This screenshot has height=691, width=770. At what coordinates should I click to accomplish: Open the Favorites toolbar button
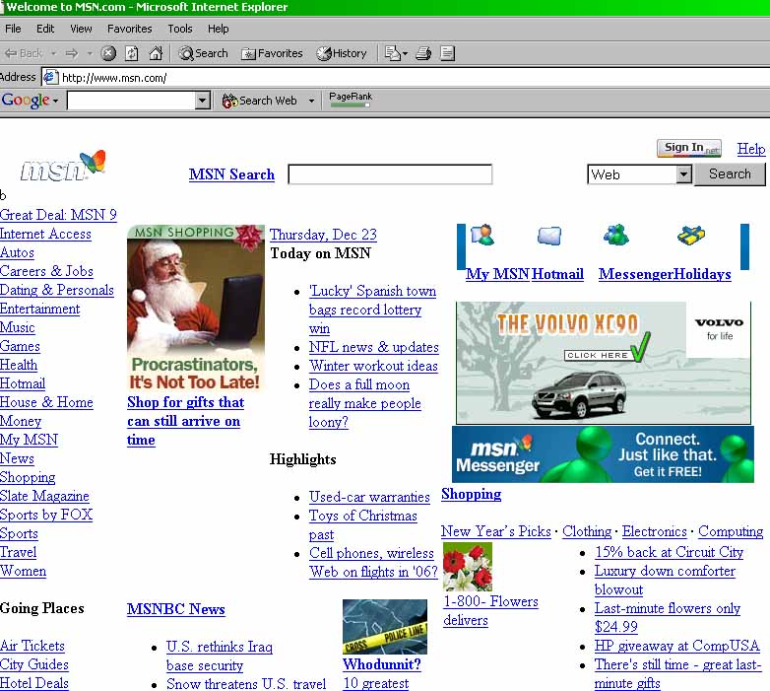click(x=272, y=53)
